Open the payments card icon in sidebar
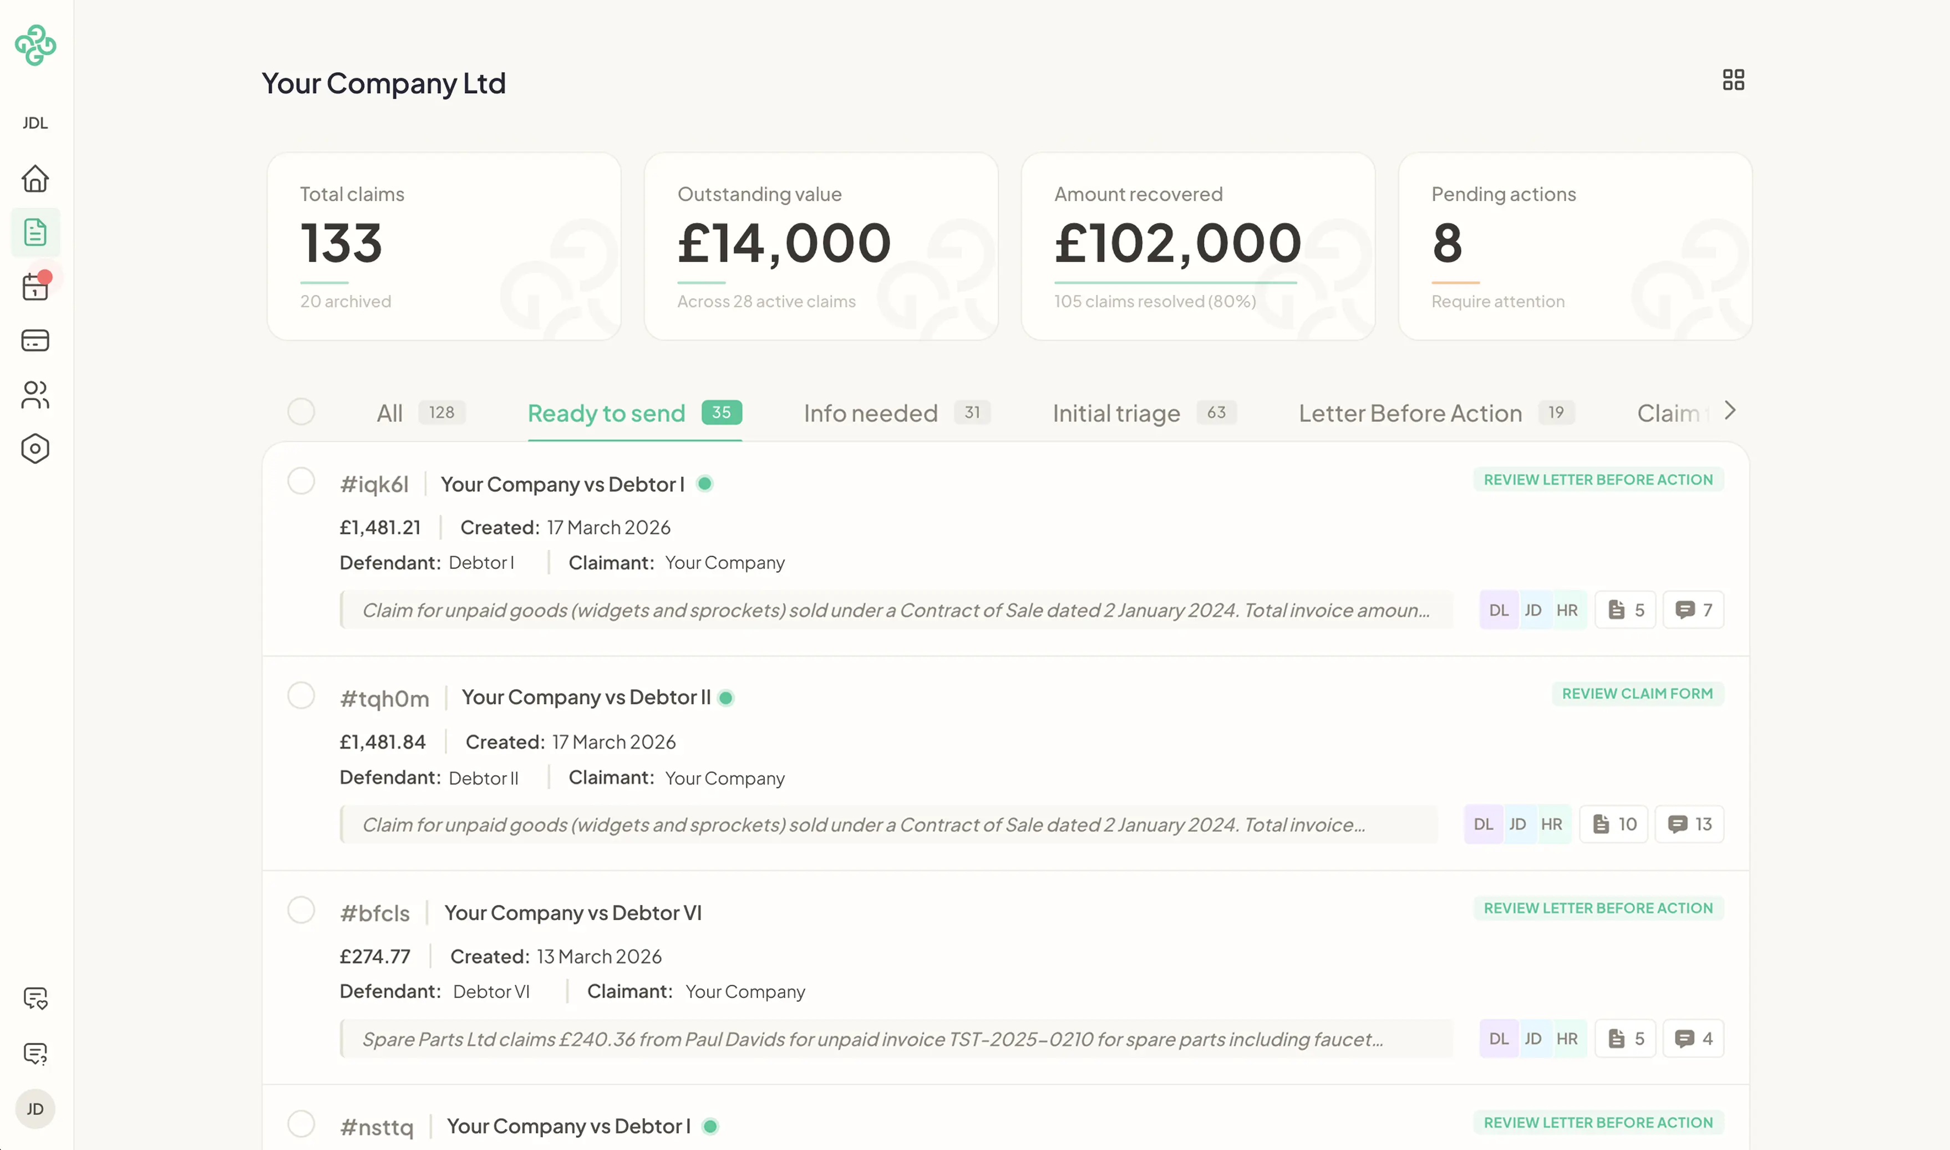This screenshot has width=1950, height=1150. 35,340
